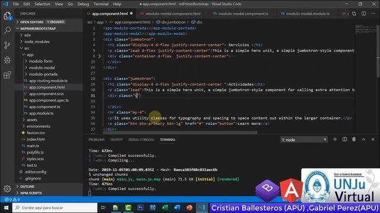Click the open changes icon
The width and height of the screenshot is (380, 213).
pos(354,14)
